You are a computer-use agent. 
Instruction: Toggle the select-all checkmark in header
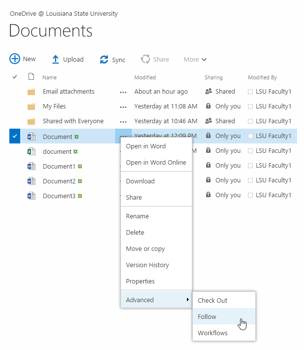click(x=15, y=77)
